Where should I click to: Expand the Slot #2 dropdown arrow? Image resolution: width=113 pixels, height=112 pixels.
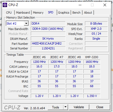(26, 23)
